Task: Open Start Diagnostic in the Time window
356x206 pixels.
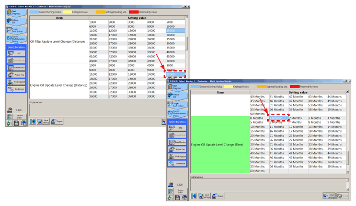Action: 177,87
